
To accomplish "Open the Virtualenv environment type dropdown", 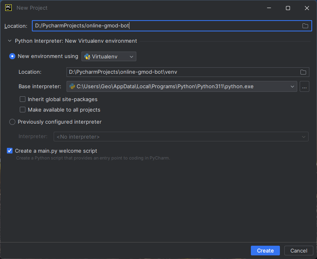I will click(109, 57).
